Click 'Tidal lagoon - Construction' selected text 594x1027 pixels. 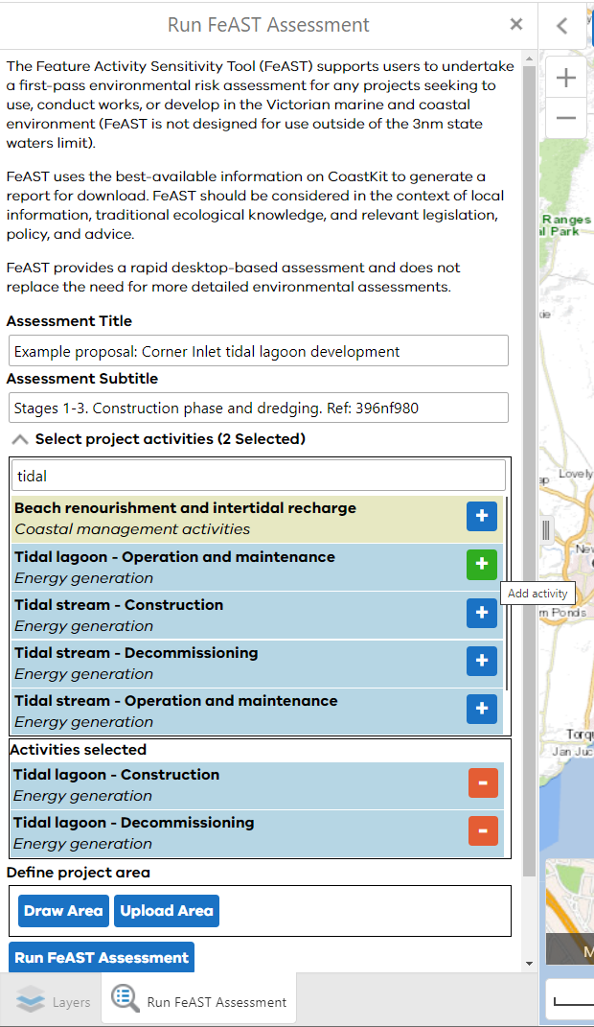point(116,774)
